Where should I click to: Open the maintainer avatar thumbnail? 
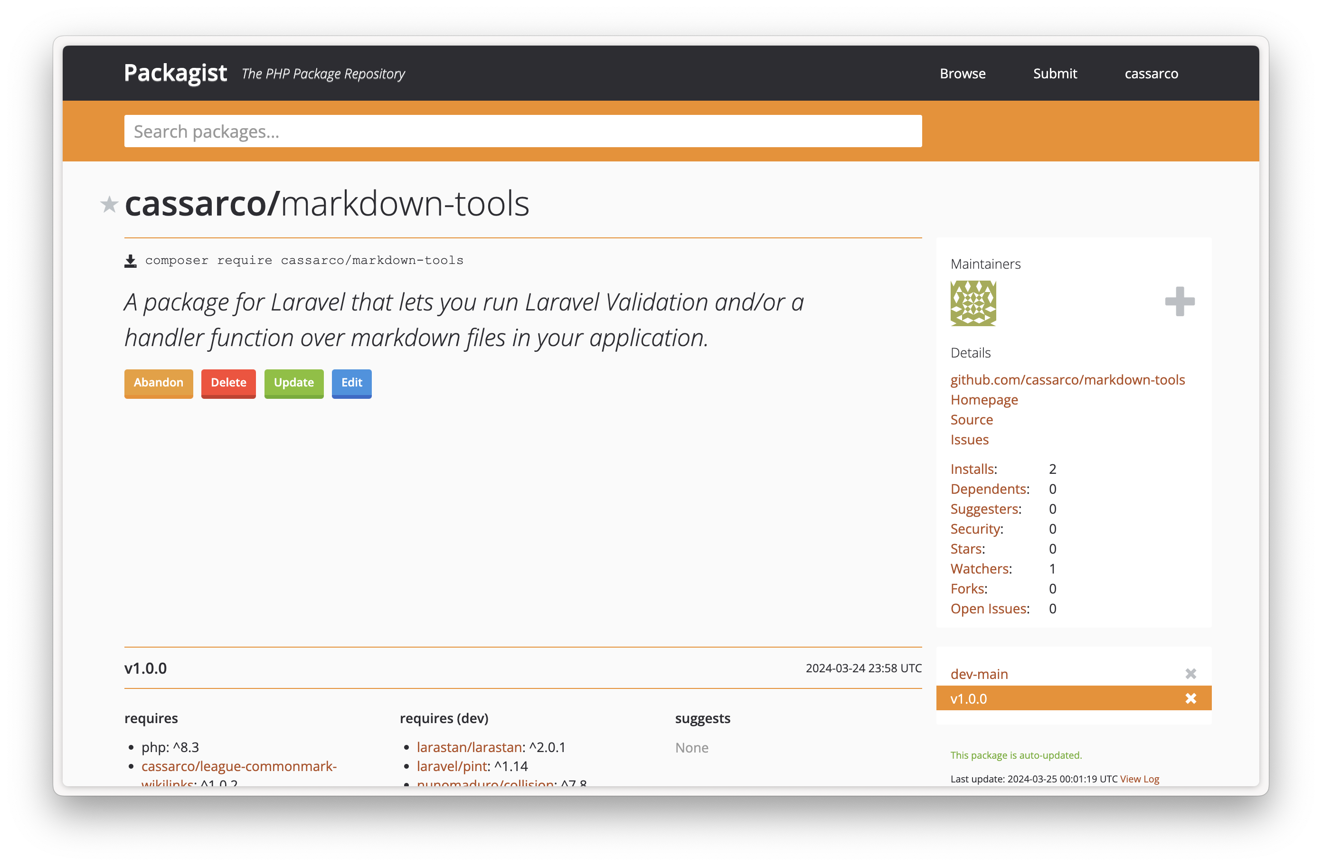coord(973,303)
